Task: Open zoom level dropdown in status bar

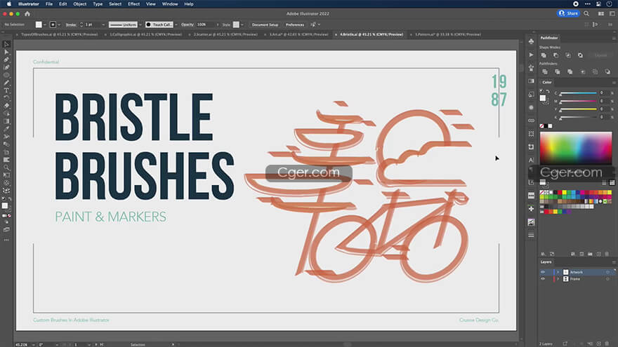Action: [33, 345]
